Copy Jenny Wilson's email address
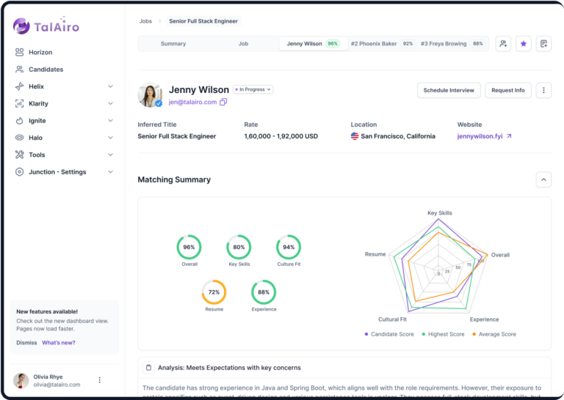The image size is (564, 400). pos(223,103)
